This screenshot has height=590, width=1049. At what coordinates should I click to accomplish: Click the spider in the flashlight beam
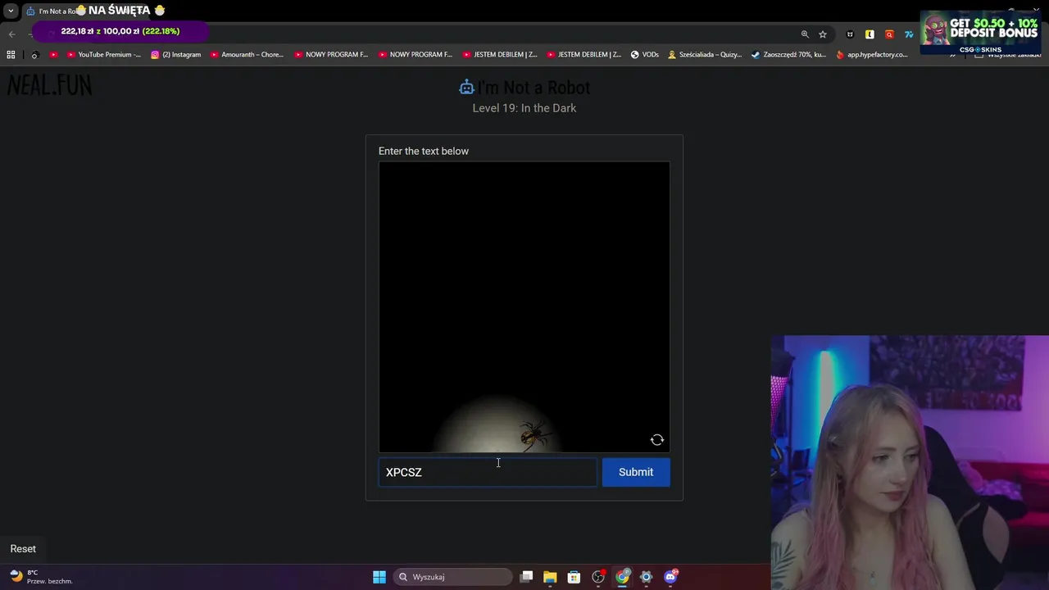[x=534, y=434]
